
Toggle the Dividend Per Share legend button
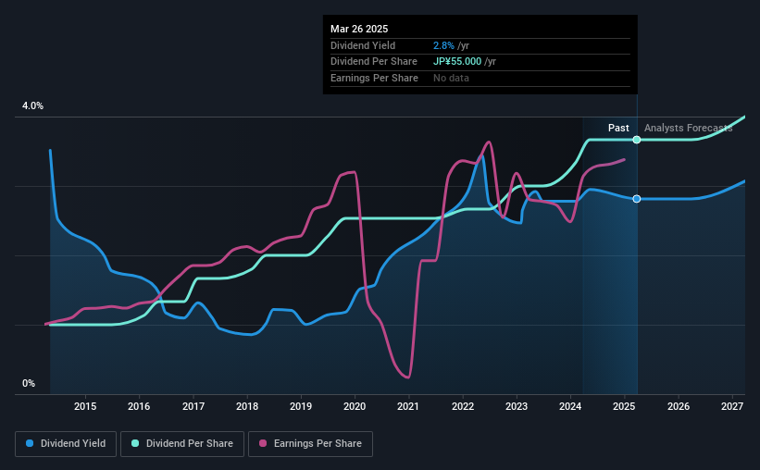click(182, 443)
